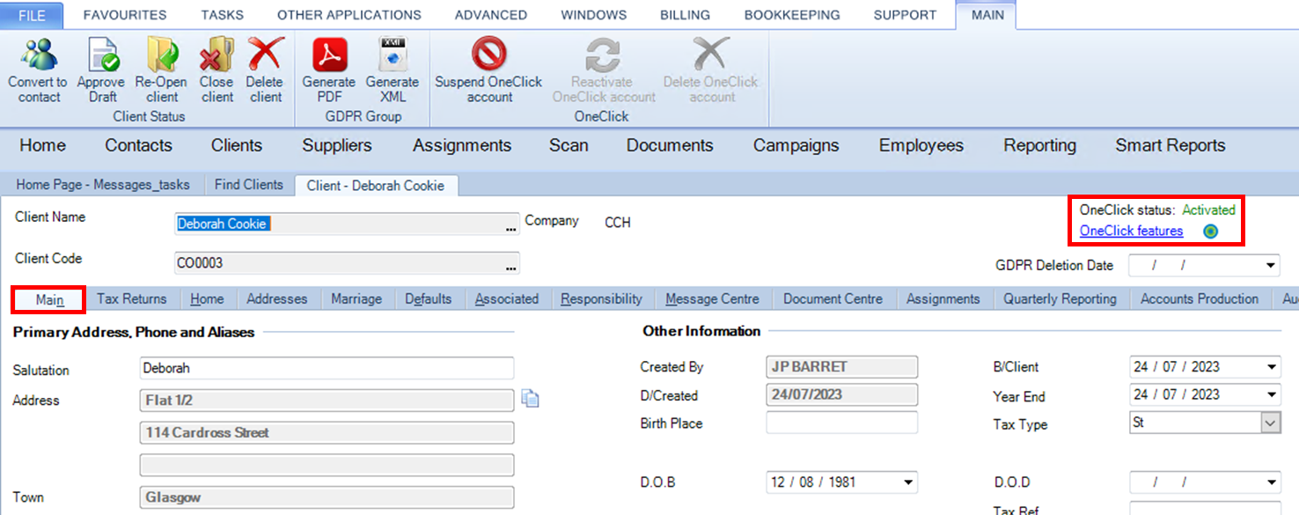Expand the Year End date picker
The width and height of the screenshot is (1299, 515).
1272,394
